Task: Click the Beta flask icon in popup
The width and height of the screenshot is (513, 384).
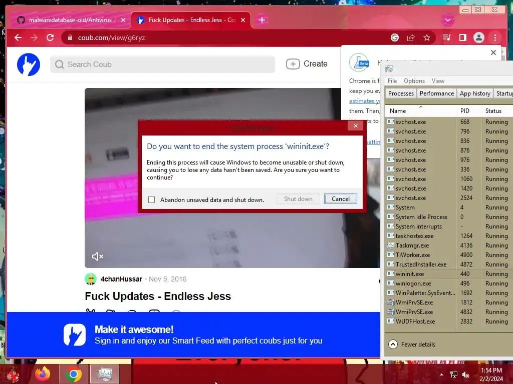Action: [x=359, y=62]
